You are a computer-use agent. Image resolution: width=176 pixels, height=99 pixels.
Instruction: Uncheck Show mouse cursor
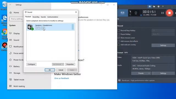(119, 38)
